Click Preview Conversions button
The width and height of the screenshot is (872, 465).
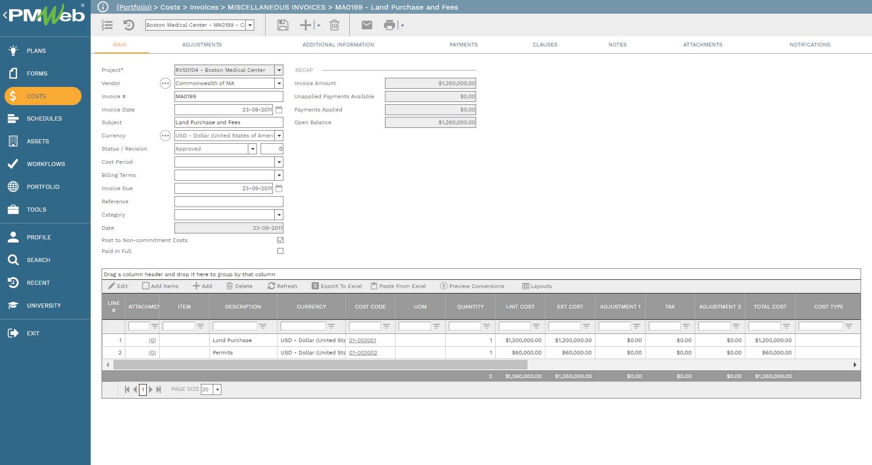(472, 286)
